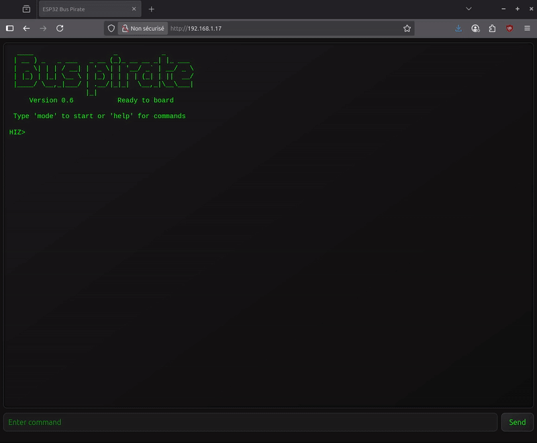Viewport: 537px width, 443px height.
Task: Open the hamburger application menu
Action: [x=527, y=29]
